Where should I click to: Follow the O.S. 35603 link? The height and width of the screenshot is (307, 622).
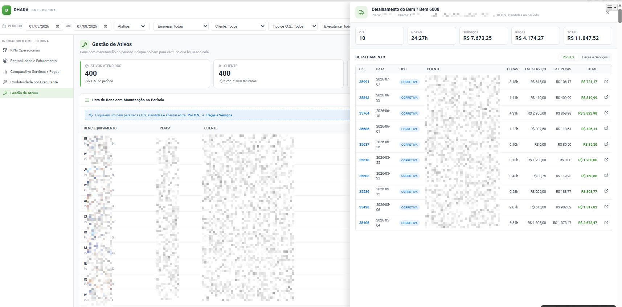click(x=364, y=176)
